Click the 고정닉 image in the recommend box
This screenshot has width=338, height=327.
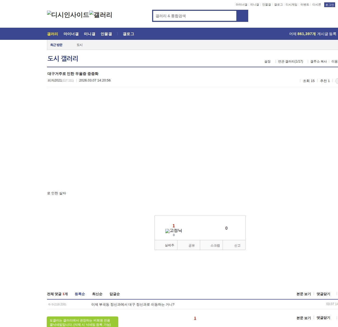click(173, 231)
